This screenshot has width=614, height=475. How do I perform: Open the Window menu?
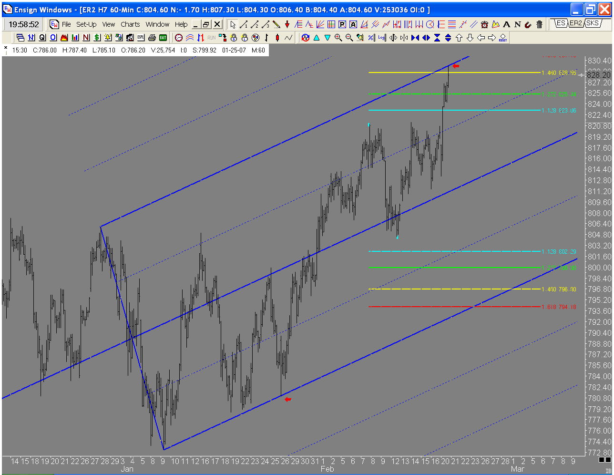pyautogui.click(x=157, y=24)
